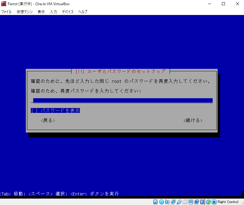Viewport: 244px width, 205px height.
Task: Click the display settings status icon
Action: [x=191, y=202]
